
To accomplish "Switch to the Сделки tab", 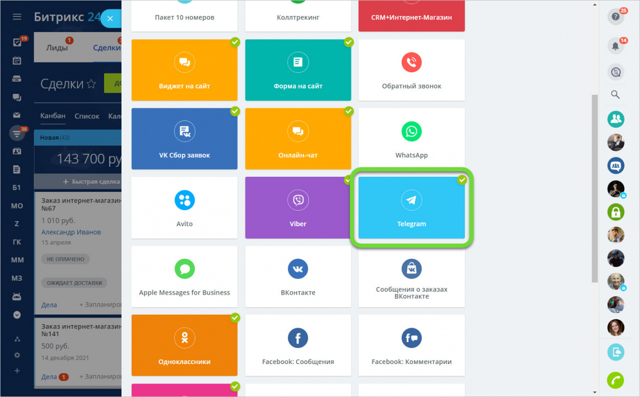I will click(x=107, y=48).
